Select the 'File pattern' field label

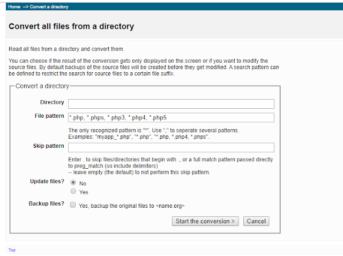(x=49, y=116)
